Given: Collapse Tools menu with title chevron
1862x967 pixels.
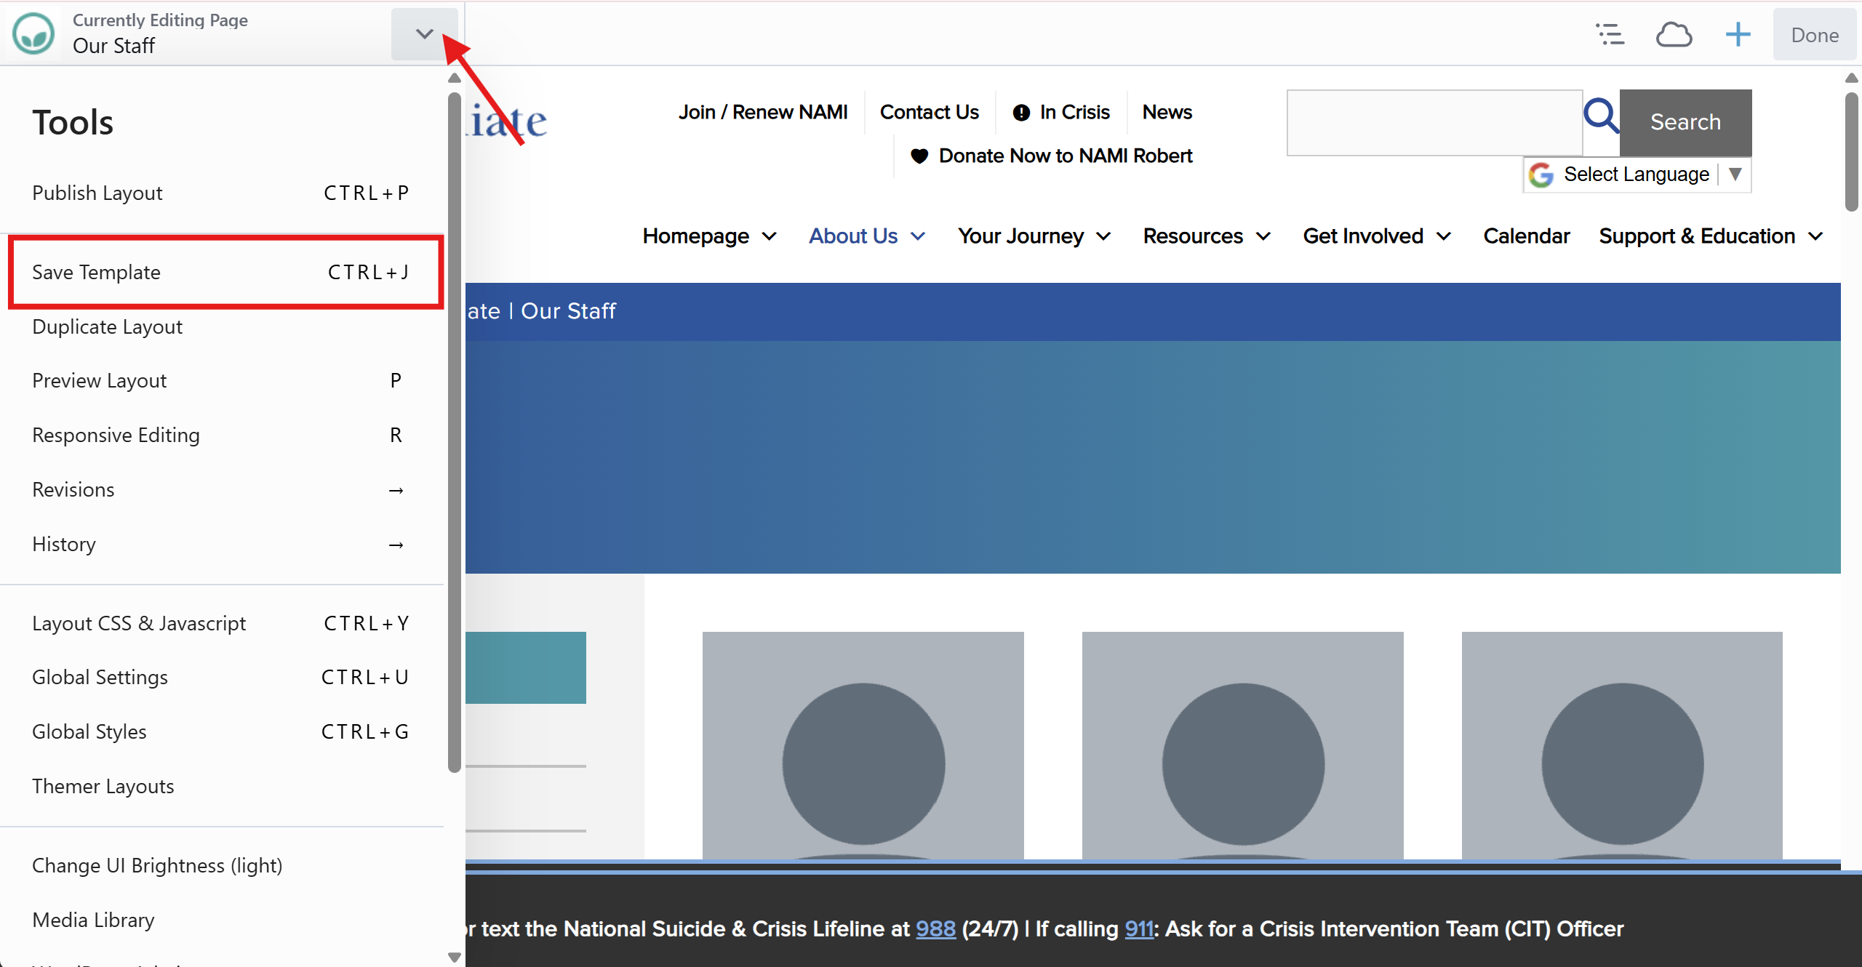Looking at the screenshot, I should point(424,33).
